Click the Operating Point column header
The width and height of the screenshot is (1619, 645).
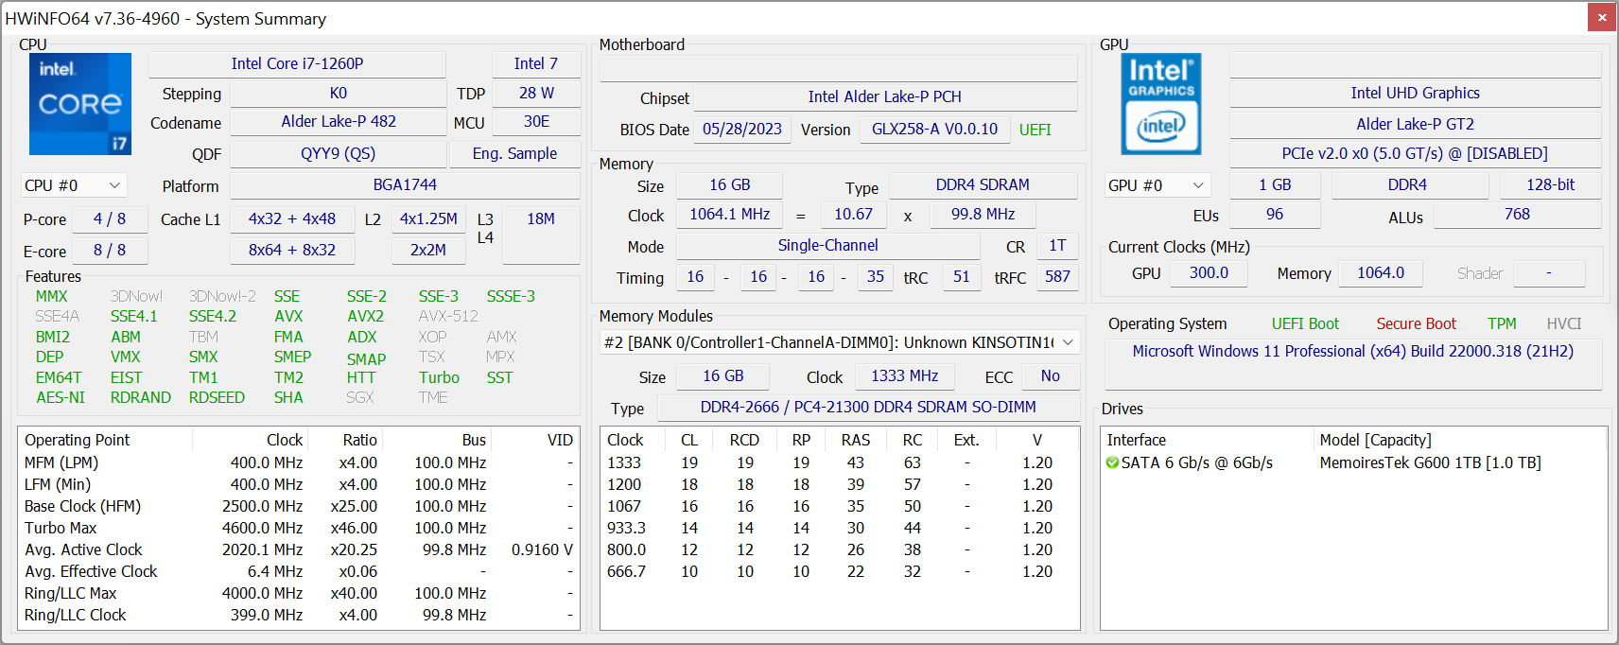point(78,440)
